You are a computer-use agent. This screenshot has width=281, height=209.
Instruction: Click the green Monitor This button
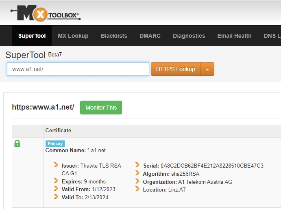pos(101,108)
